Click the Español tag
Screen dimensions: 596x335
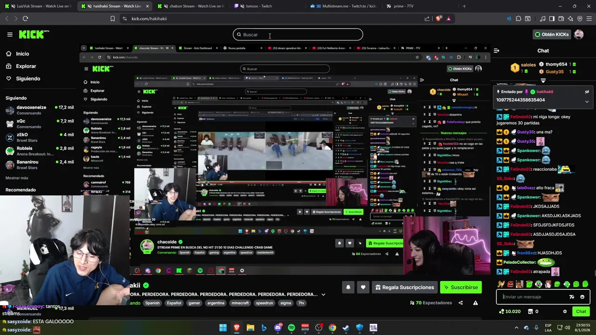(x=174, y=303)
